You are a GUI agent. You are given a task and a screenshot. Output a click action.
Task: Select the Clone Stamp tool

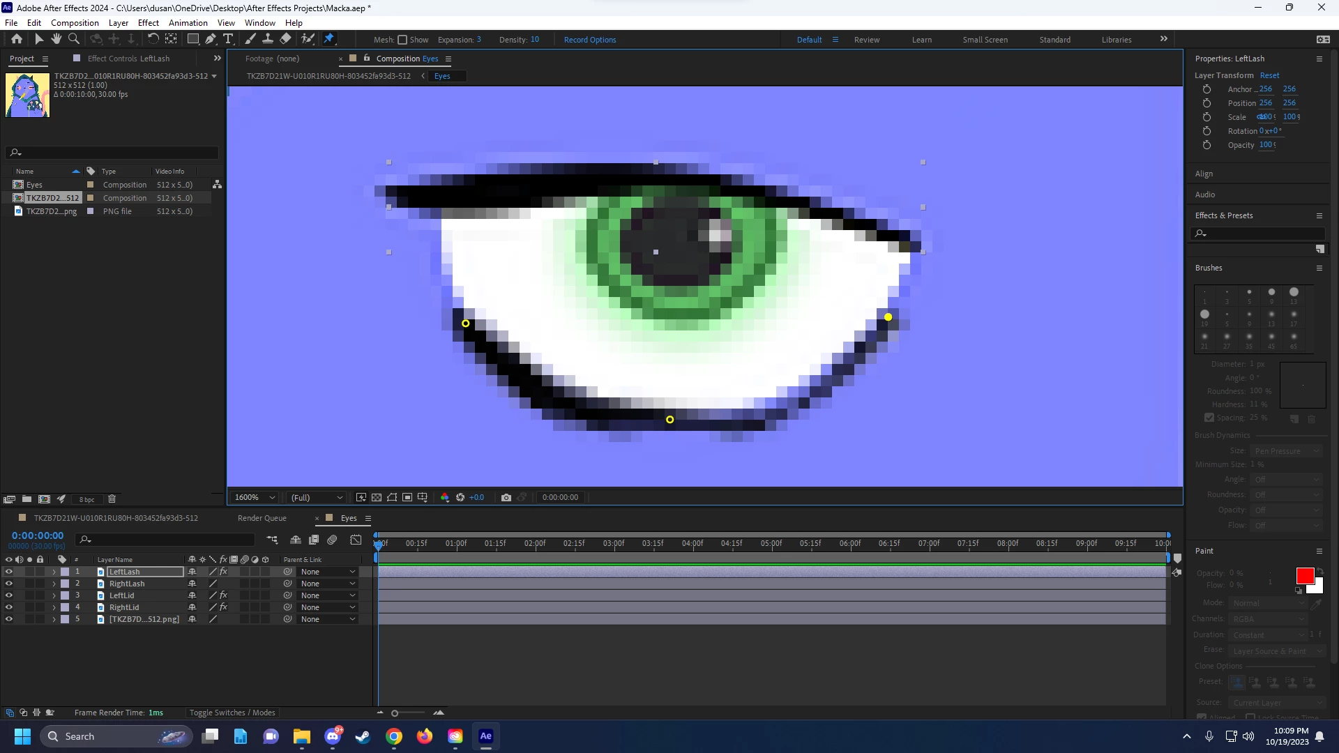point(268,39)
